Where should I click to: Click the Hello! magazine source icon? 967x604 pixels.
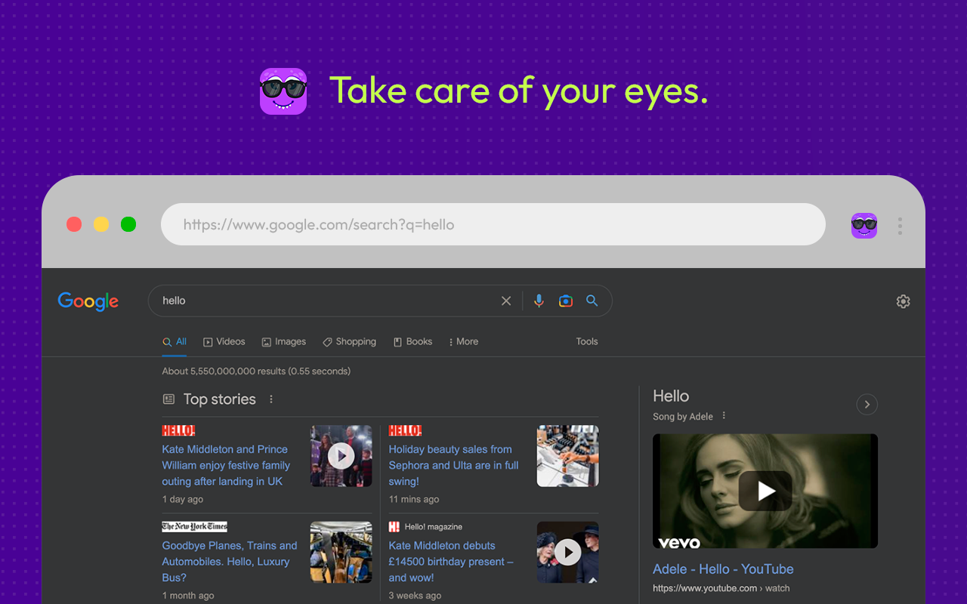click(394, 527)
